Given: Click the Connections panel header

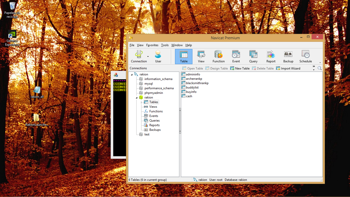Looking at the screenshot, I should [x=138, y=68].
